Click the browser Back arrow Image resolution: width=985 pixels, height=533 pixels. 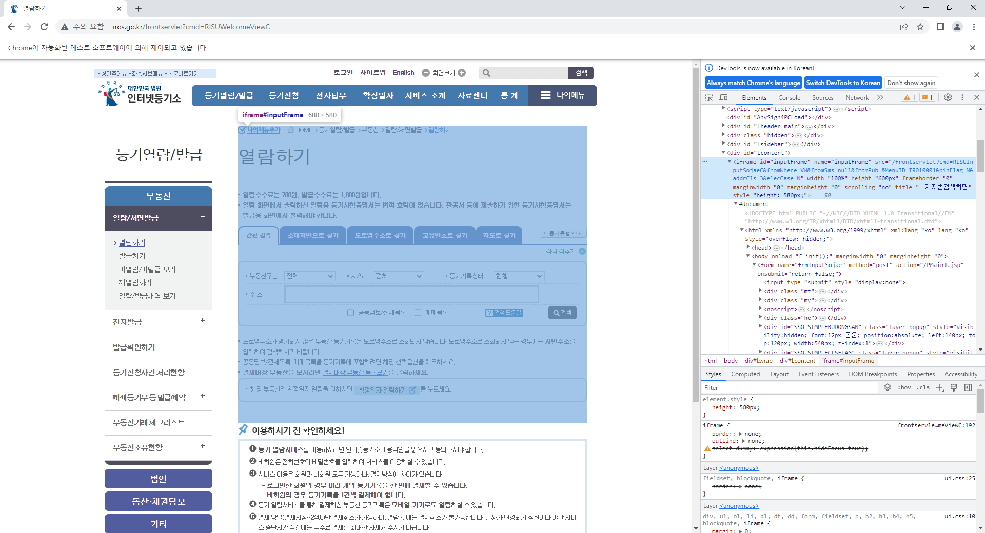(11, 27)
